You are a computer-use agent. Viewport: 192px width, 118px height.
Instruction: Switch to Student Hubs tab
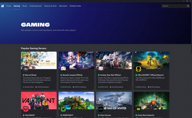[75, 6]
